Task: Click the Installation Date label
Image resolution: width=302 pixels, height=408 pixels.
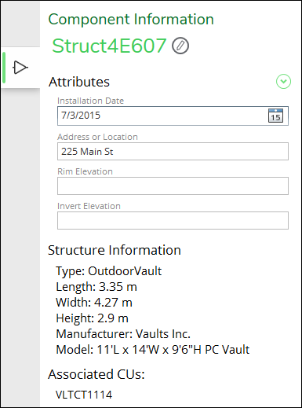Action: tap(90, 101)
